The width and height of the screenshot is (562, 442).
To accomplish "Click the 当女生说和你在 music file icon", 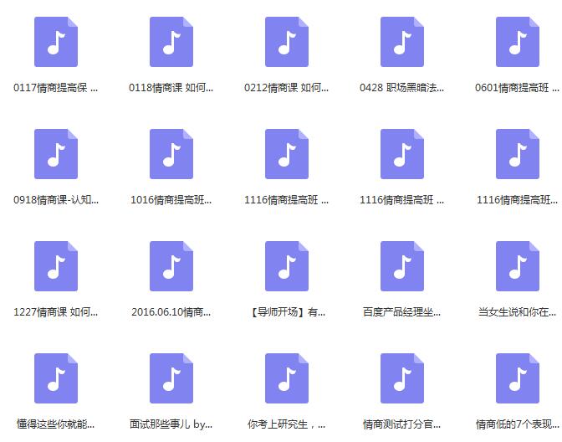I will pyautogui.click(x=518, y=266).
